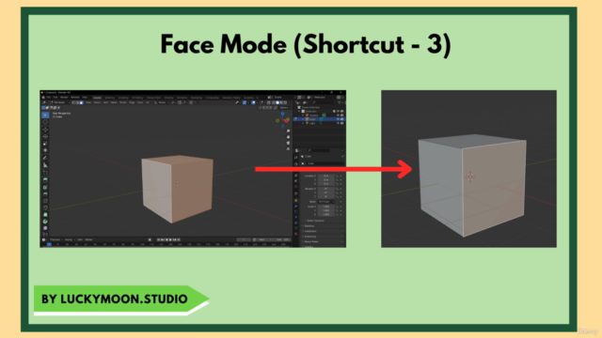602x338 pixels.
Task: Open the XYZ Euler rotation mode dropdown
Action: (x=325, y=202)
